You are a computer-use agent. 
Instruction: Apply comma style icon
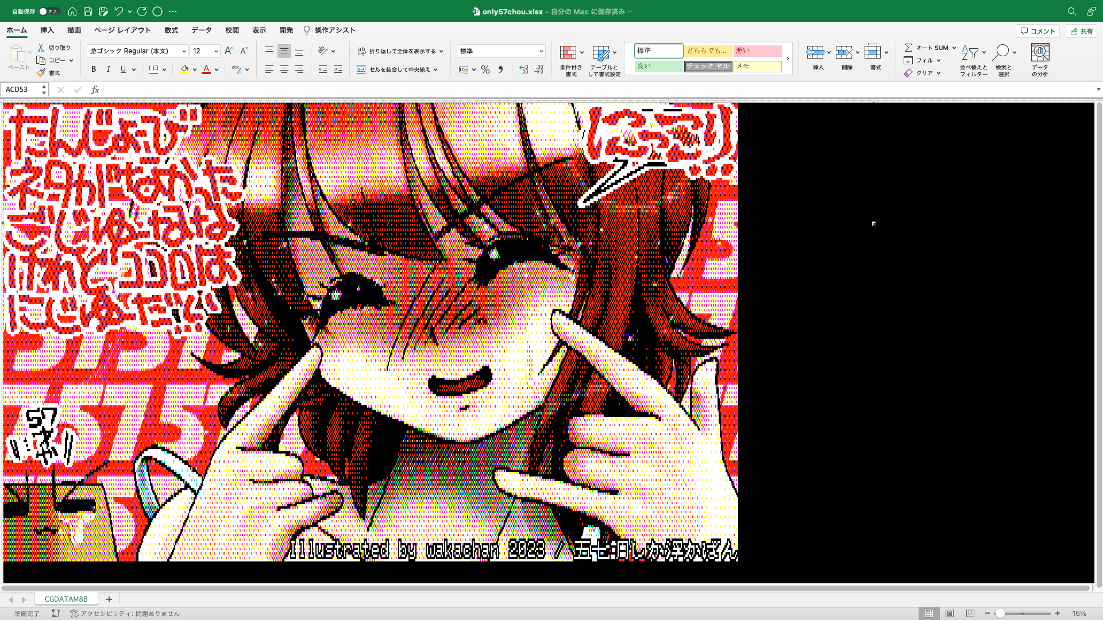(500, 69)
